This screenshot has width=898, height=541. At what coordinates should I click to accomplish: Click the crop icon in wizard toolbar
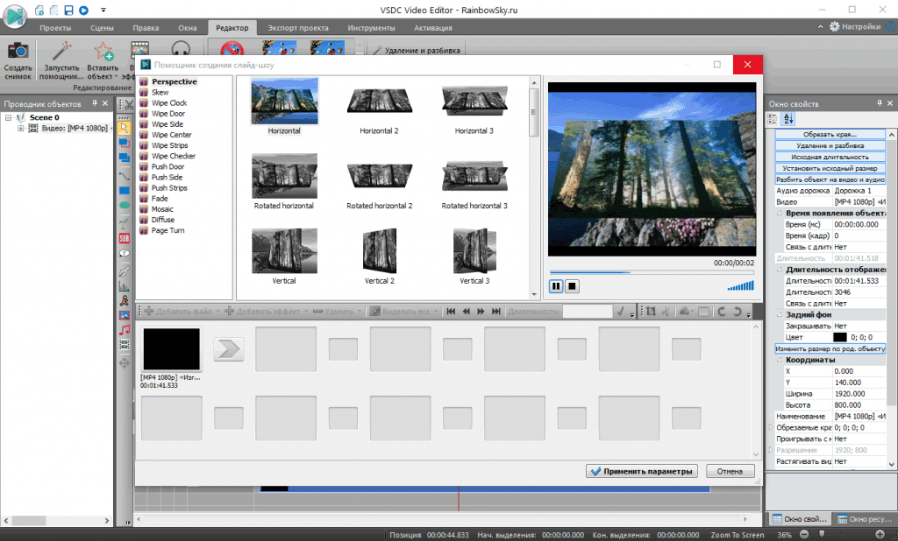pyautogui.click(x=651, y=311)
